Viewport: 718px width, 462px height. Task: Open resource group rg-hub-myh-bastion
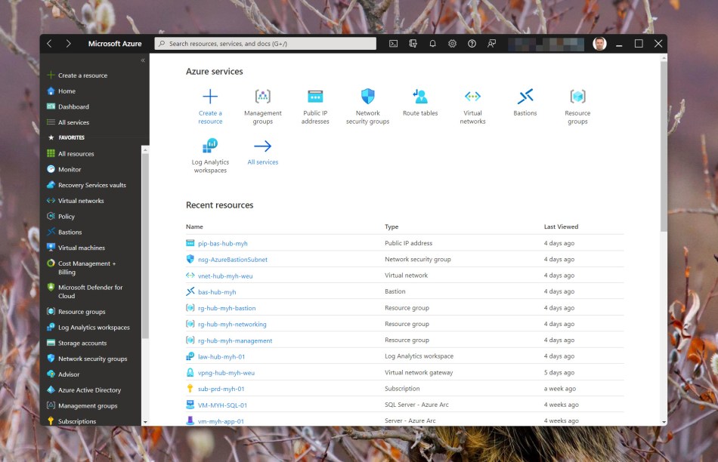click(227, 308)
